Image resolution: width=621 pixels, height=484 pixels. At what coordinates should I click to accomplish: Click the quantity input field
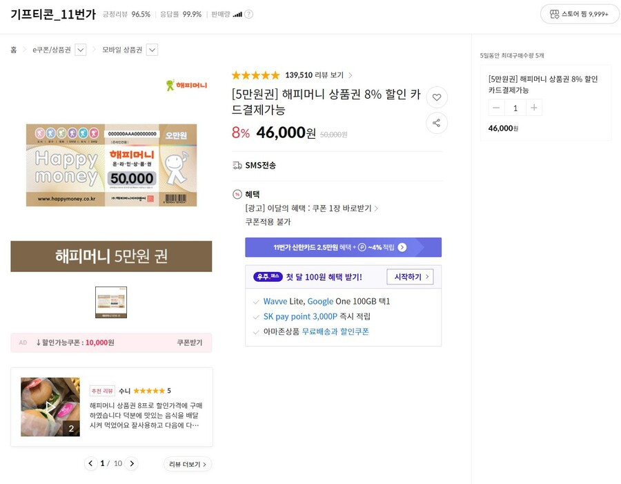tap(515, 108)
